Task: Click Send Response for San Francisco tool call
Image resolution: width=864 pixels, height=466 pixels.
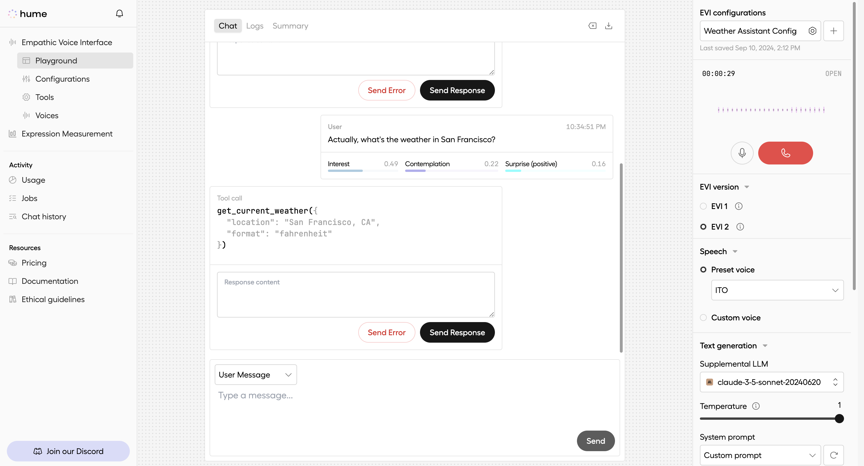Action: coord(457,332)
